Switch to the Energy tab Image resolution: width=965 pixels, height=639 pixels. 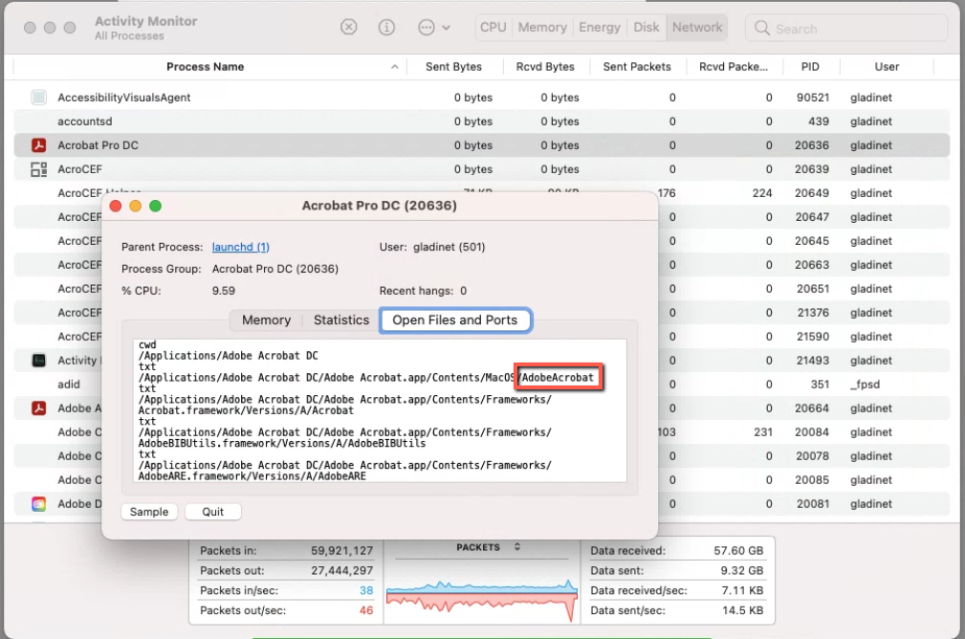[x=600, y=27]
